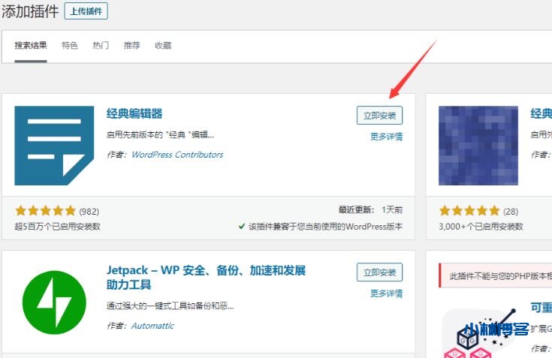
Task: View 更多详情 for 经典编辑器
Action: 386,137
